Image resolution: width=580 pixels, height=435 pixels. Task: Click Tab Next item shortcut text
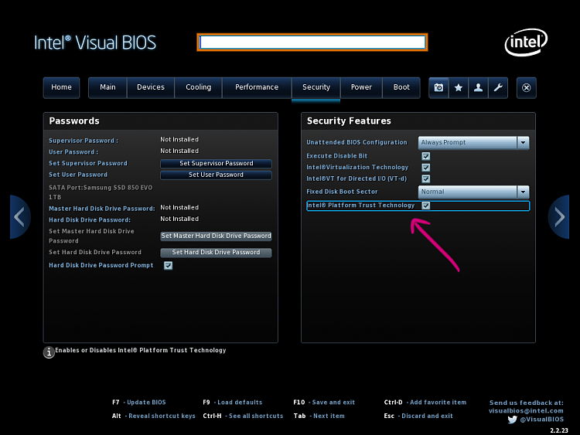pyautogui.click(x=319, y=416)
